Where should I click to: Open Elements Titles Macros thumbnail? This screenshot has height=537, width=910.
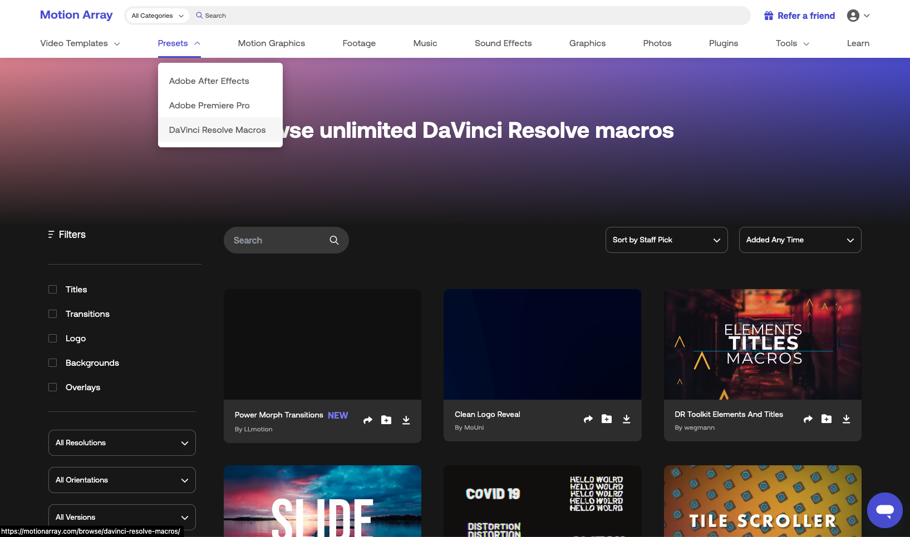(763, 344)
